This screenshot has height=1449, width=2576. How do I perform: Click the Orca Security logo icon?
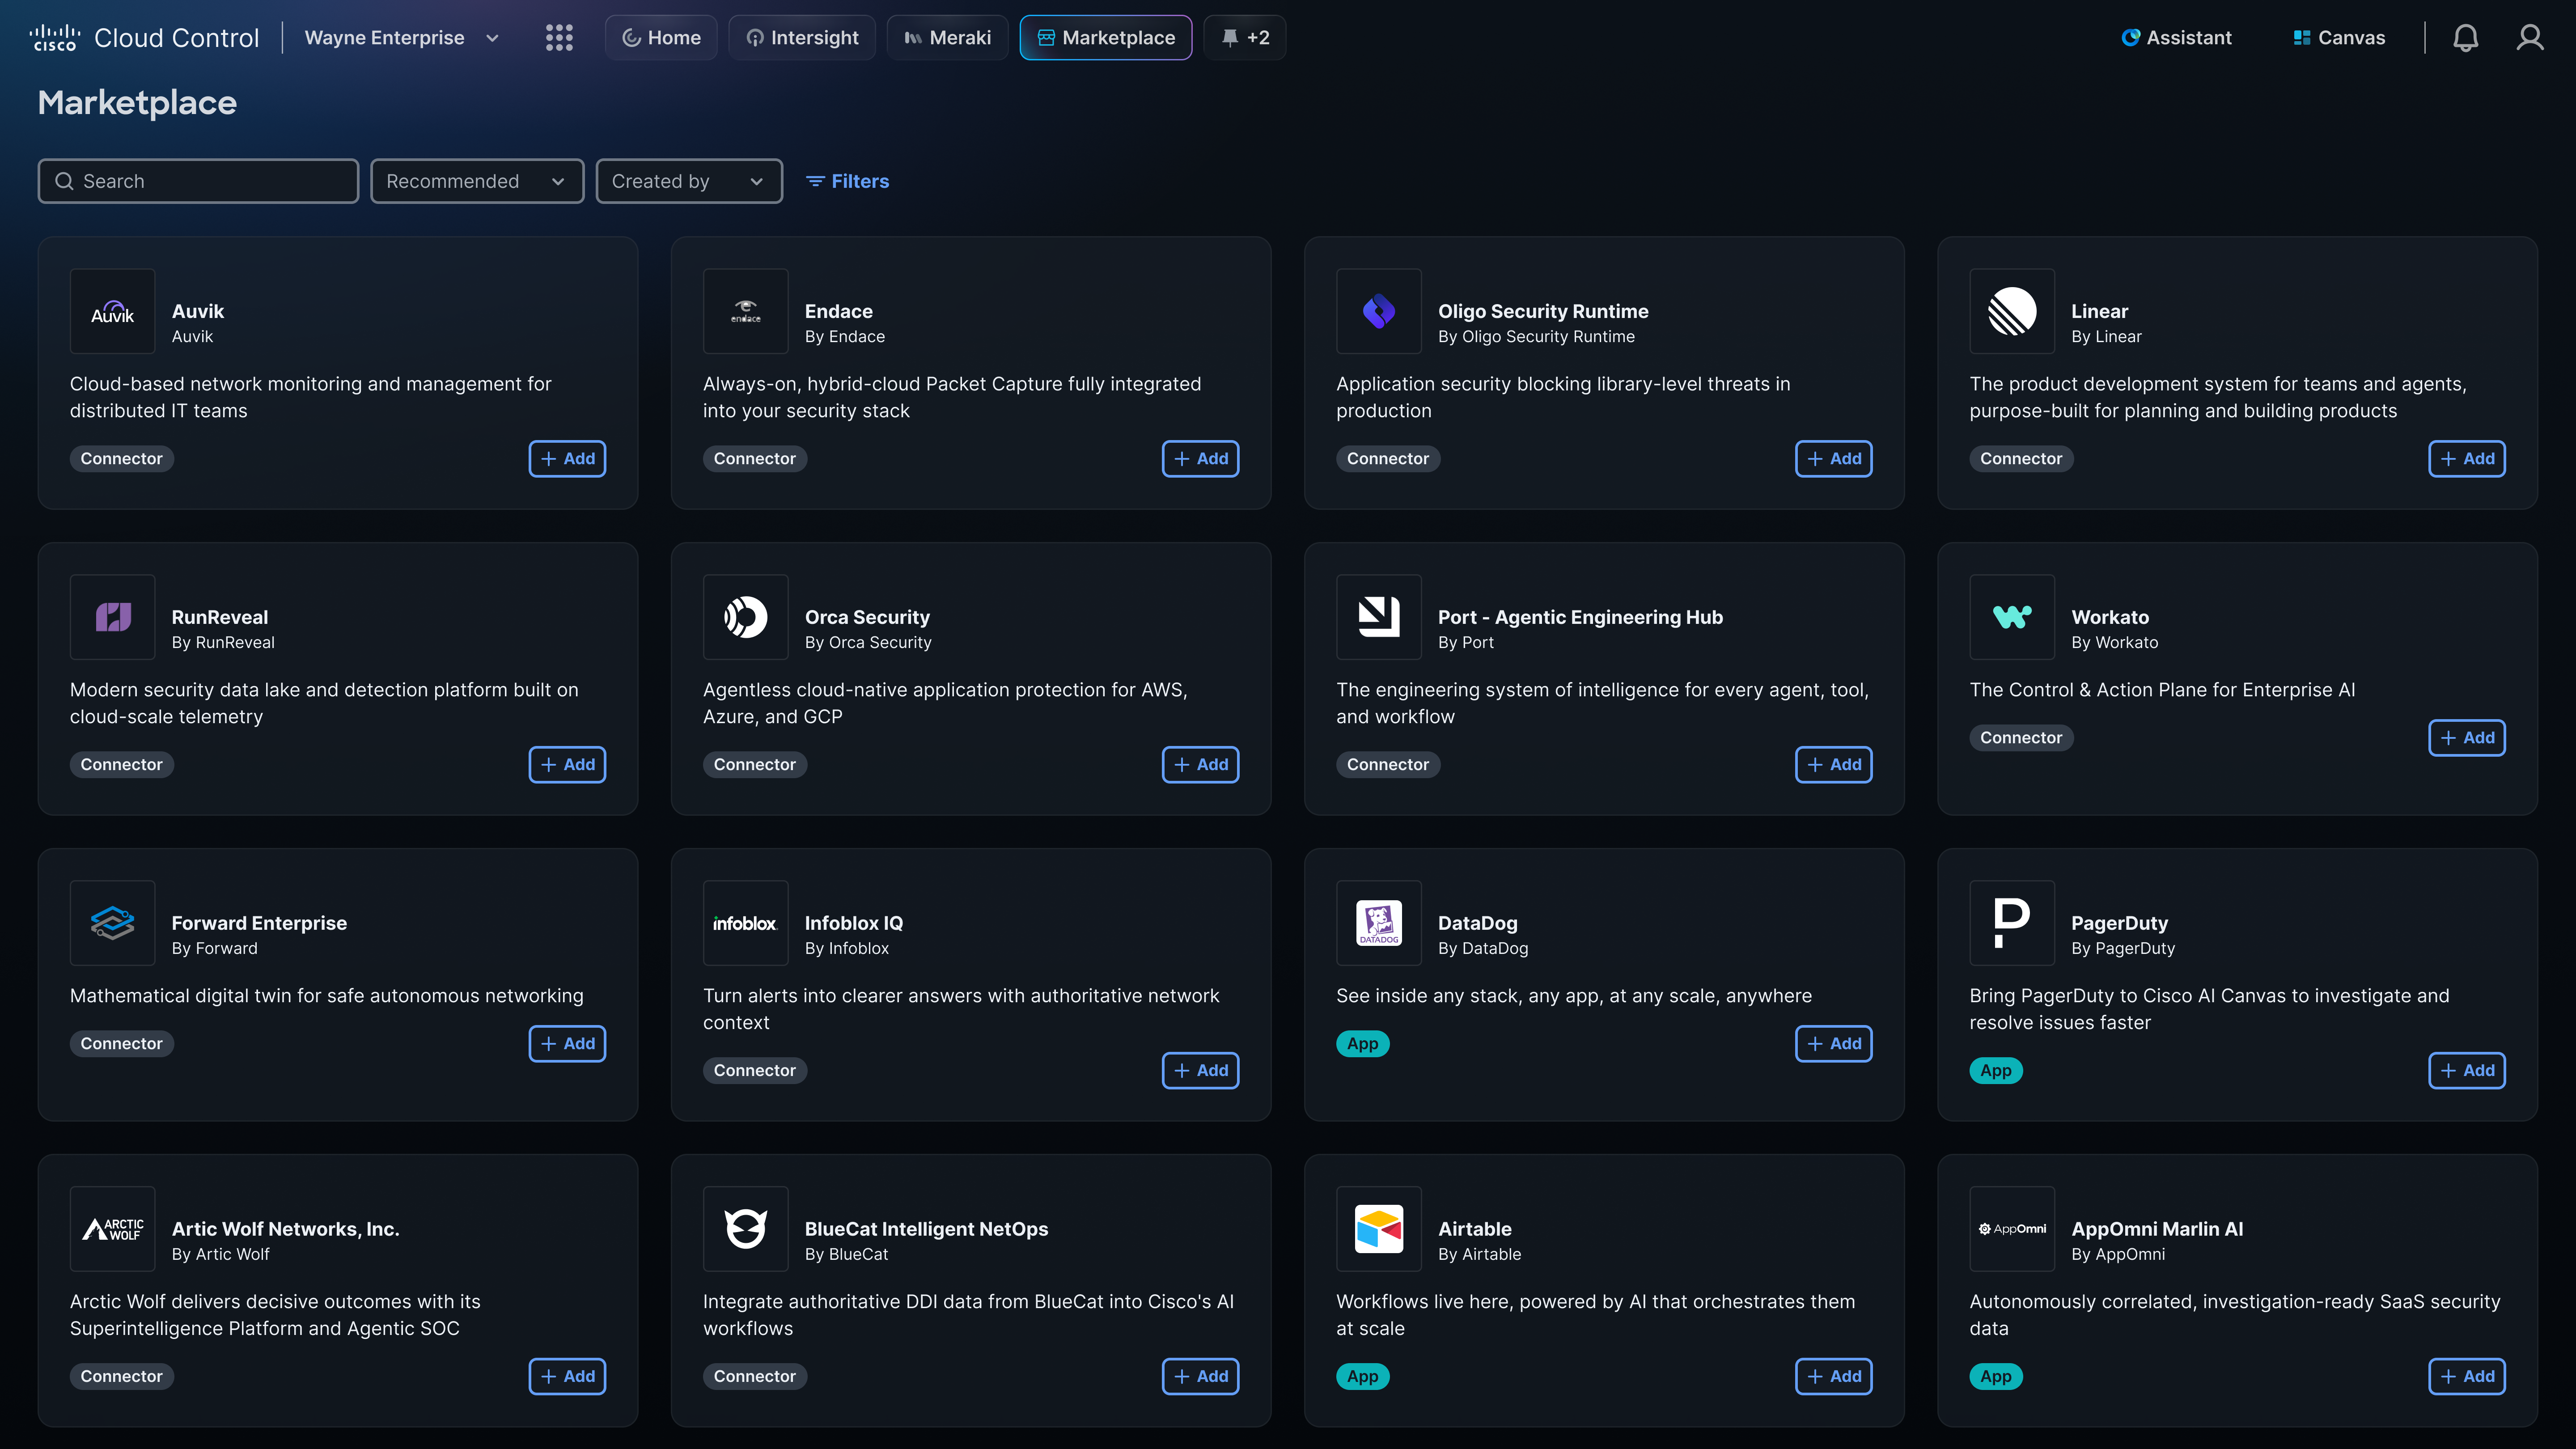point(746,617)
